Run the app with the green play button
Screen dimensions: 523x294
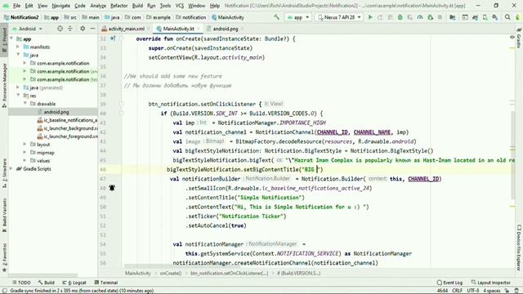point(370,17)
